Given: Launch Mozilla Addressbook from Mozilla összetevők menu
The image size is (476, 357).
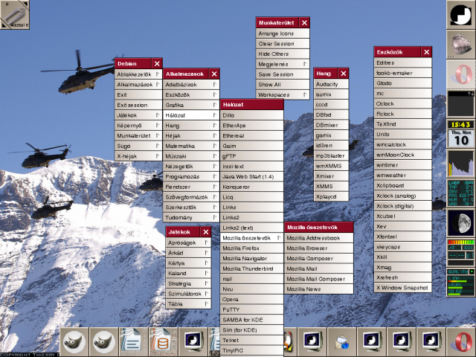Looking at the screenshot, I should pyautogui.click(x=319, y=238).
